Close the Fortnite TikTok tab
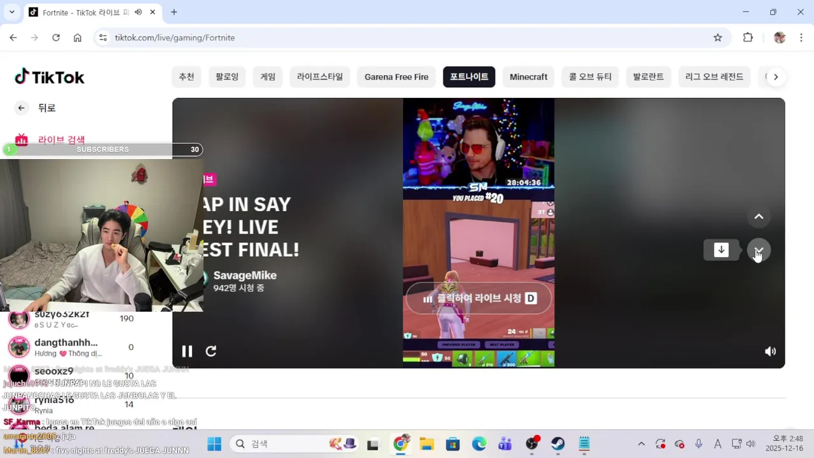The height and width of the screenshot is (458, 814). click(153, 12)
